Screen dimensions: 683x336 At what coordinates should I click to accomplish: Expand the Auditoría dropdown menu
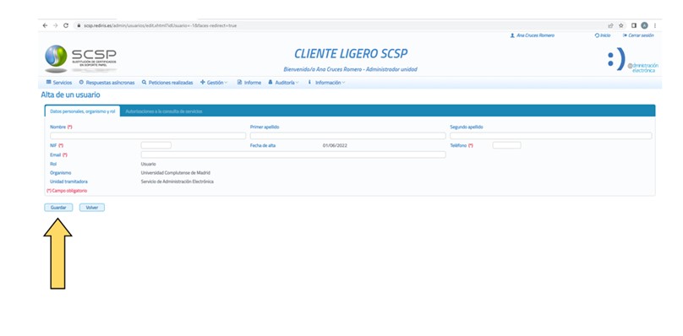click(x=283, y=83)
